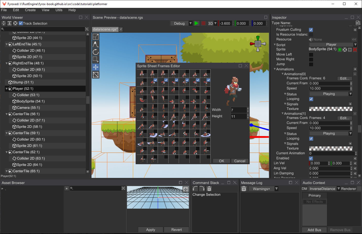The image size is (362, 234).
Task: Click the orientation gizmo in Scene Preview
Action: click(x=258, y=44)
